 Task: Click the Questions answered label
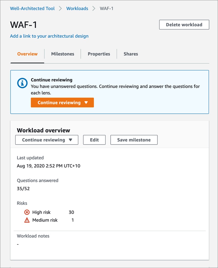[38, 181]
